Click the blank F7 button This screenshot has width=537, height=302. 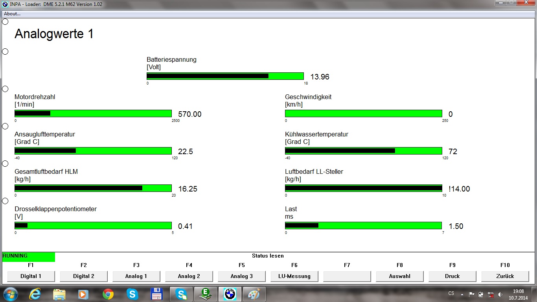point(347,276)
